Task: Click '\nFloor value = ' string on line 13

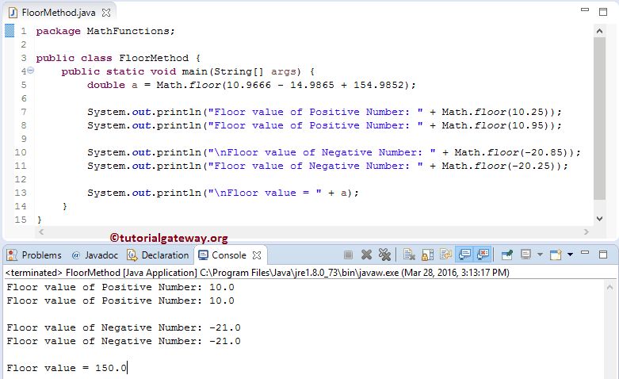Action: [265, 193]
